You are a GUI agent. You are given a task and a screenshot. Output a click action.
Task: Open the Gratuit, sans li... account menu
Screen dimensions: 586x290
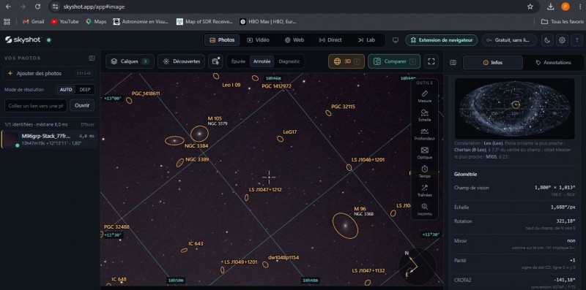[509, 40]
